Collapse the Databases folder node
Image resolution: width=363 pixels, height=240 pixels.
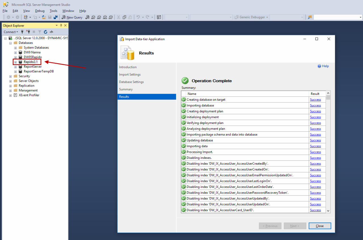click(x=10, y=43)
